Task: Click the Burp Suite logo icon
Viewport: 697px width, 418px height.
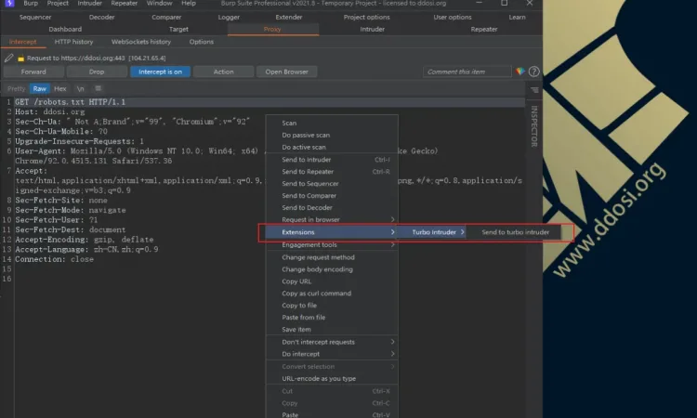Action: point(9,3)
